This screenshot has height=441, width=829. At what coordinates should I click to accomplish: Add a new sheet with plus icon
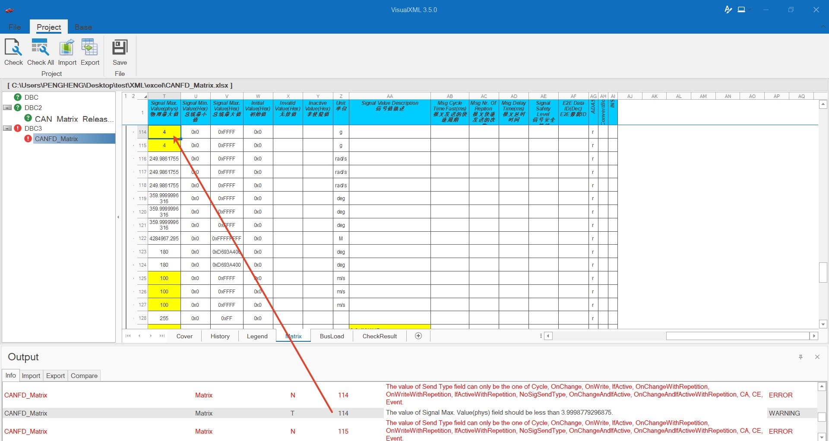(418, 336)
